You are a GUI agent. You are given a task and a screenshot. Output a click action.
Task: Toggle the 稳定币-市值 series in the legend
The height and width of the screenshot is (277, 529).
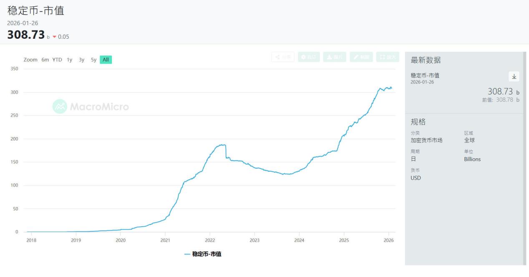[203, 254]
